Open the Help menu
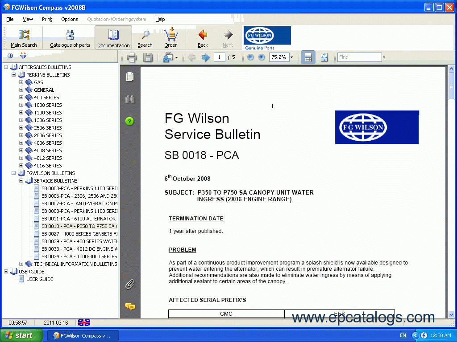This screenshot has height=342, width=457. click(160, 19)
